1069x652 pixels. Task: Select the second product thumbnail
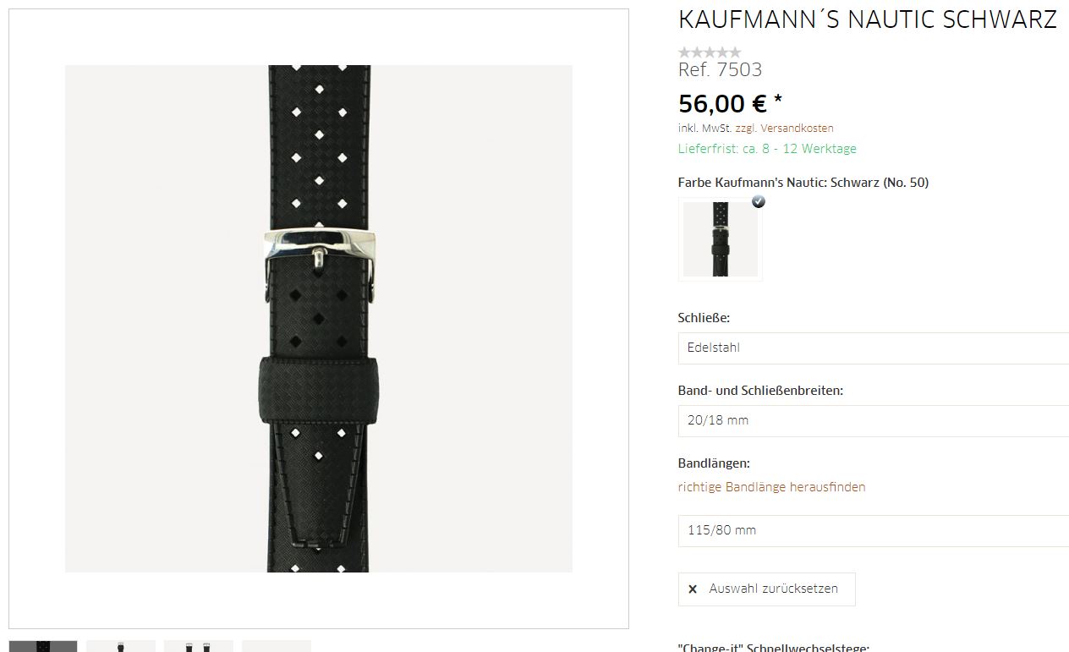pos(121,646)
